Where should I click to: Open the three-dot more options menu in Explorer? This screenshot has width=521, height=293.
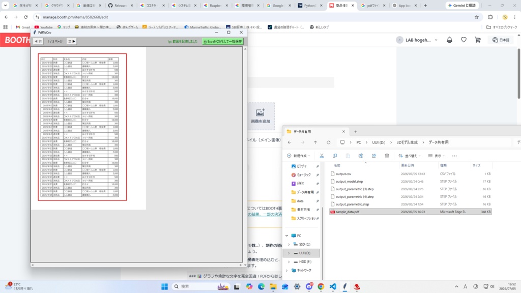pyautogui.click(x=454, y=156)
